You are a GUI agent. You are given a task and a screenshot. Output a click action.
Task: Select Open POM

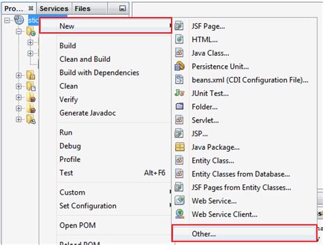click(78, 225)
